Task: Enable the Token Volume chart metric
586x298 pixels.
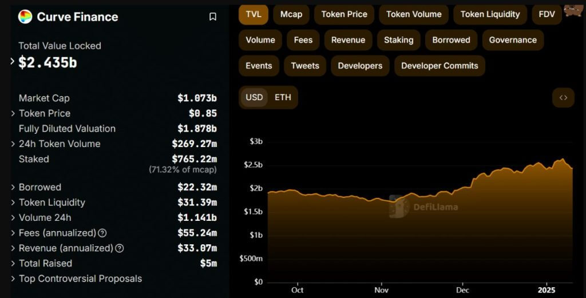Action: tap(414, 14)
